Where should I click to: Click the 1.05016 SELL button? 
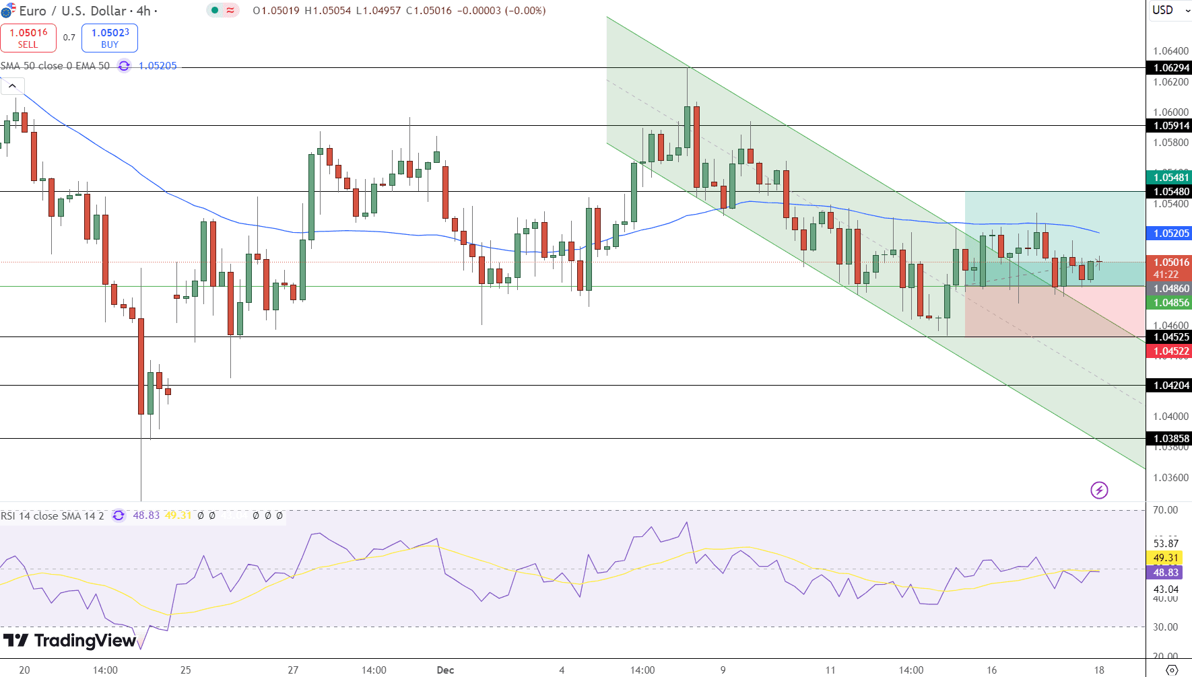28,38
